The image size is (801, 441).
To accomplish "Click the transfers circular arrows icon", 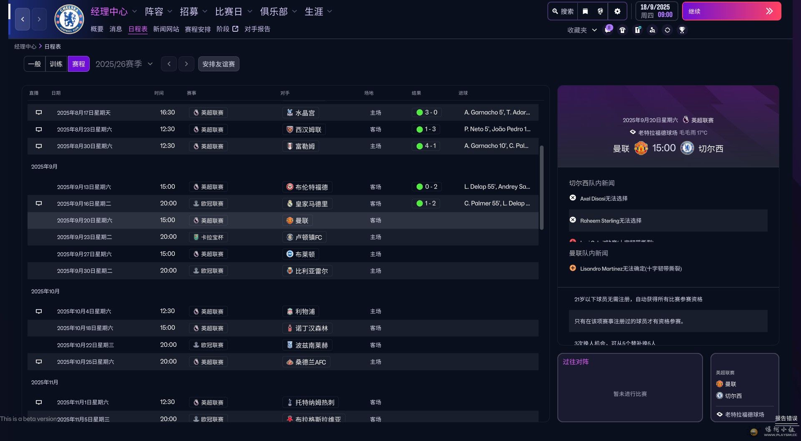I will (x=667, y=30).
